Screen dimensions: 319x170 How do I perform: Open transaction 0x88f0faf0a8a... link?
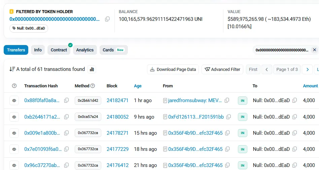click(x=42, y=100)
